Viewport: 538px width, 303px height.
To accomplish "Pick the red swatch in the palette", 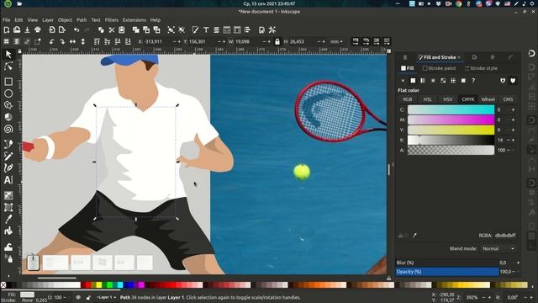I will click(88, 284).
